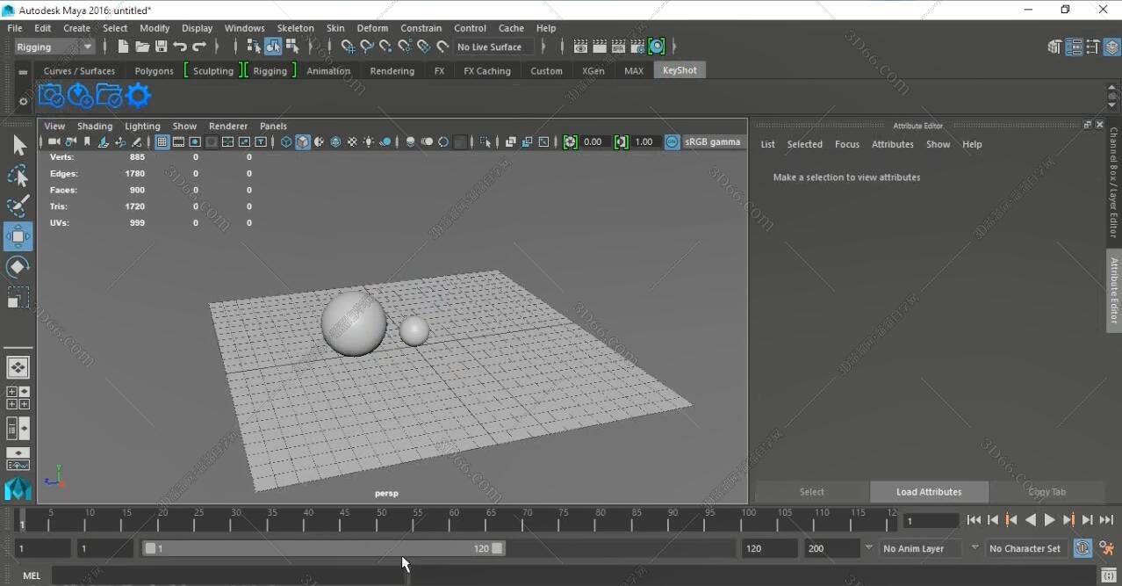Click range slider left handle
Image resolution: width=1122 pixels, height=586 pixels.
150,548
